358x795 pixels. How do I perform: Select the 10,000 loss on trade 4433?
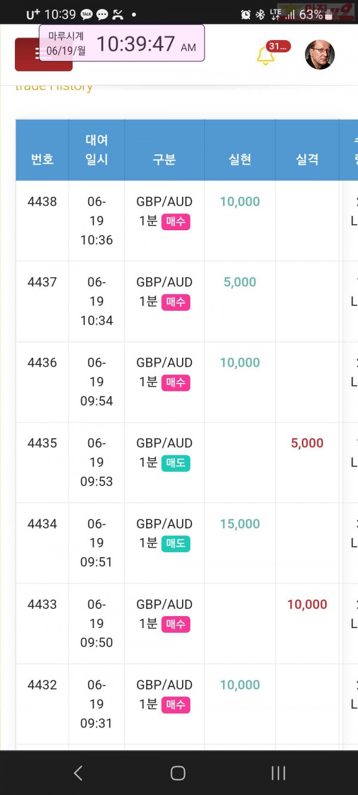pos(307,604)
